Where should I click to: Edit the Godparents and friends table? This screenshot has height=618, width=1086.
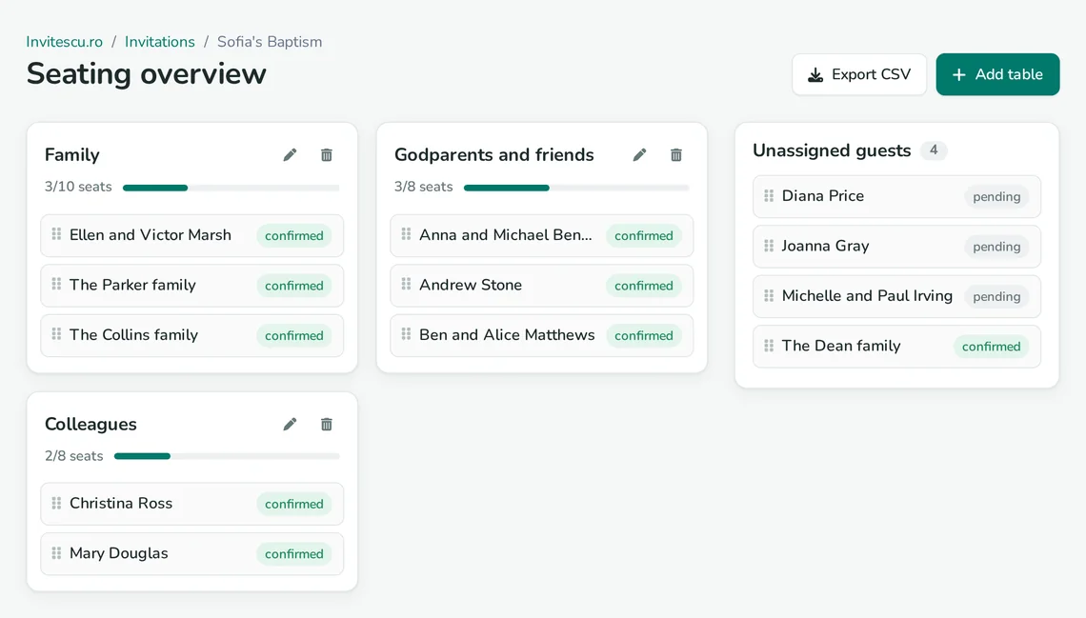click(639, 155)
